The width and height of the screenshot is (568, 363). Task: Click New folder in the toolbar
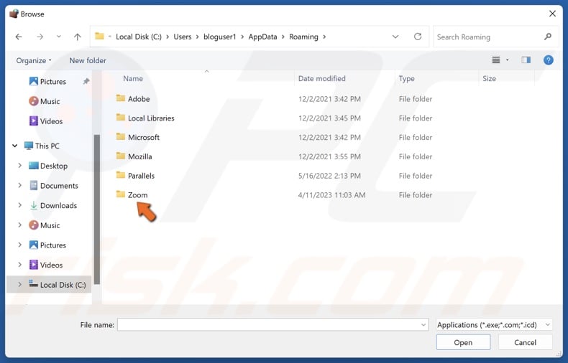(x=88, y=61)
